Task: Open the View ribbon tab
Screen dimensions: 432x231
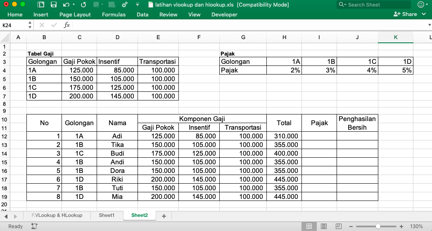Action: [194, 14]
